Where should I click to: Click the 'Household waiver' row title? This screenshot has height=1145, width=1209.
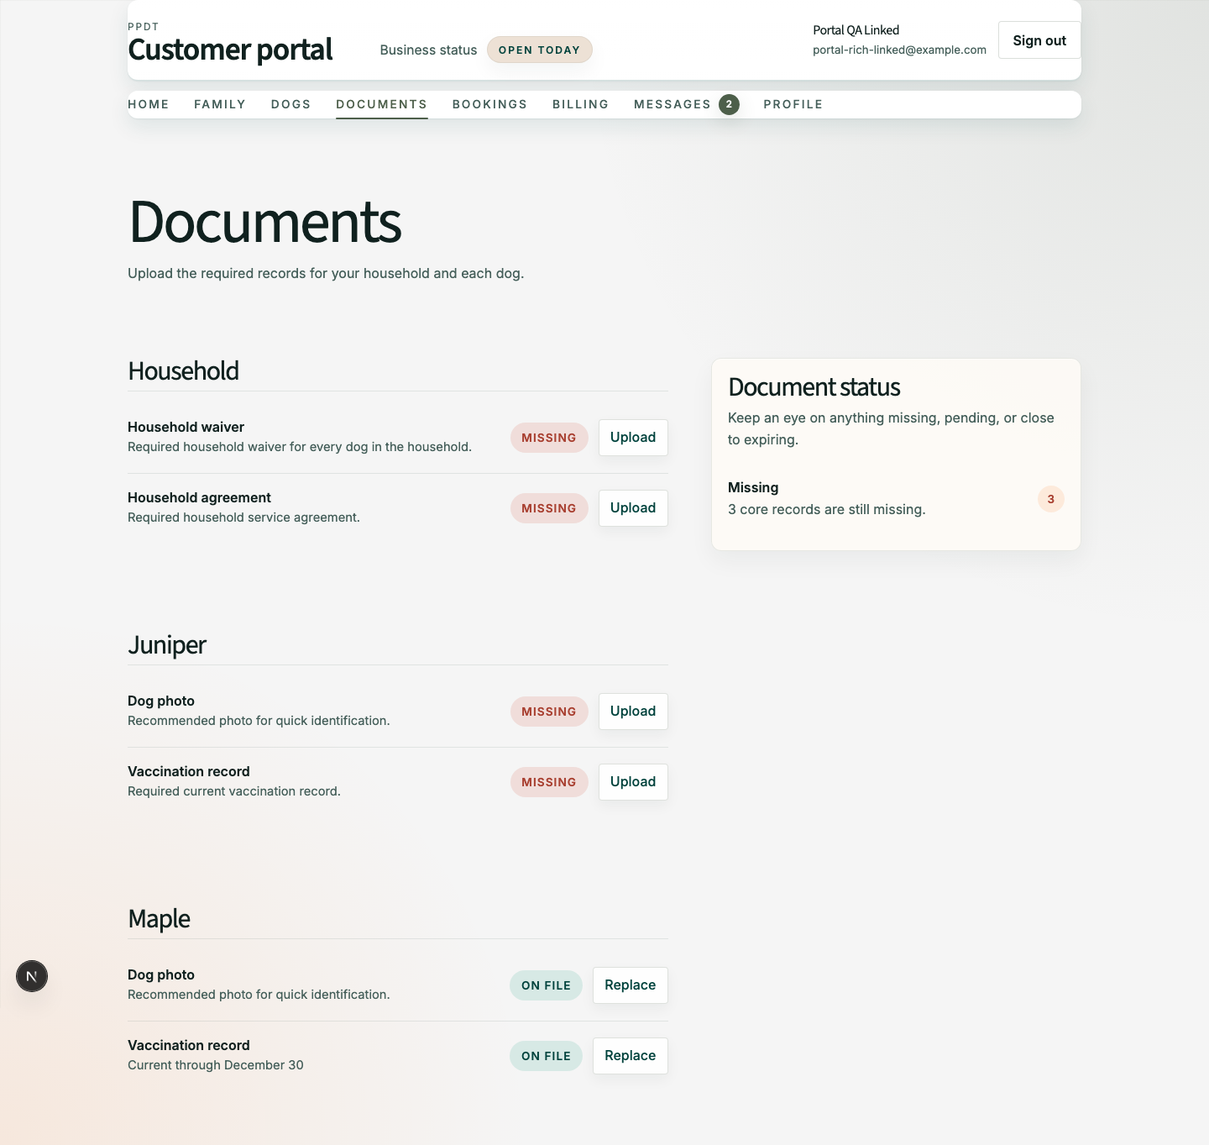pyautogui.click(x=186, y=427)
